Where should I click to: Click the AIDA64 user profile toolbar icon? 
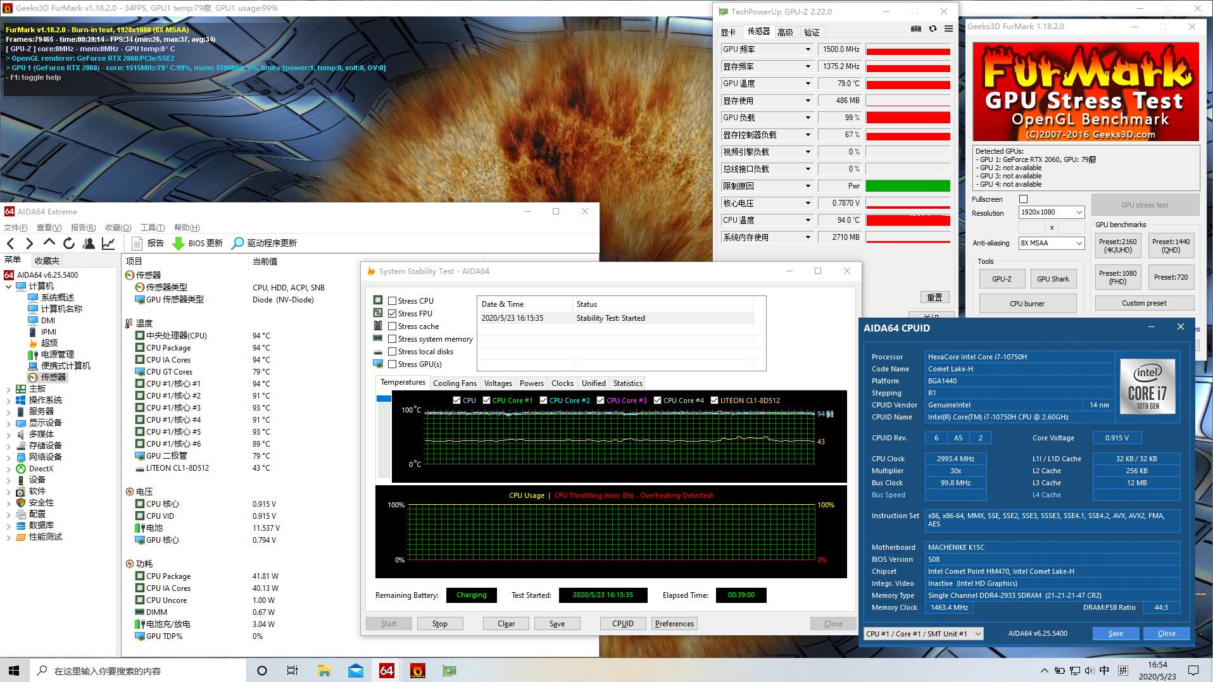click(89, 243)
